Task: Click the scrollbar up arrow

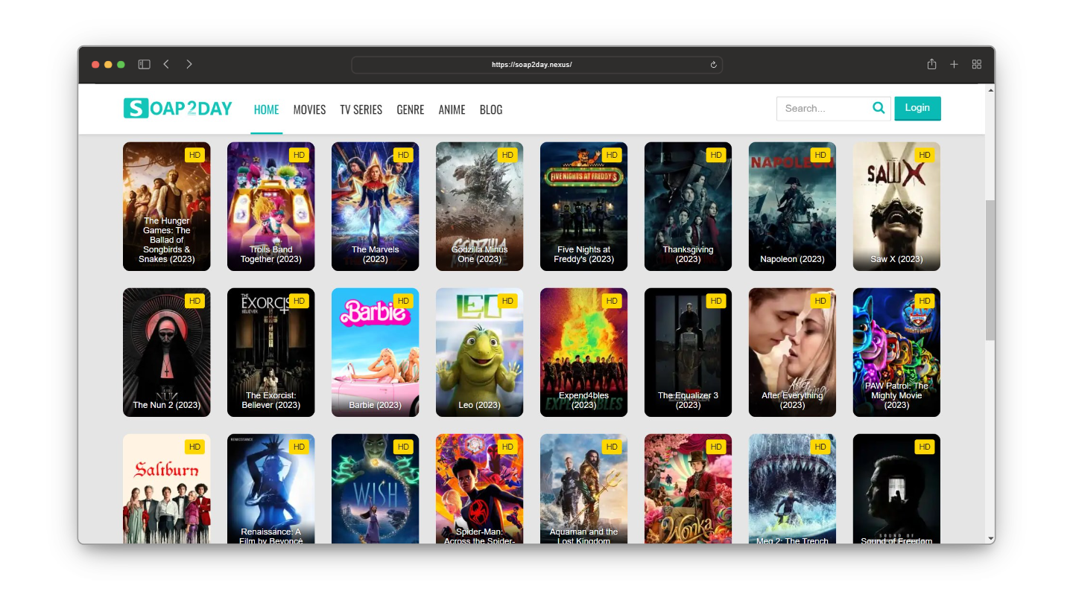Action: pos(990,91)
